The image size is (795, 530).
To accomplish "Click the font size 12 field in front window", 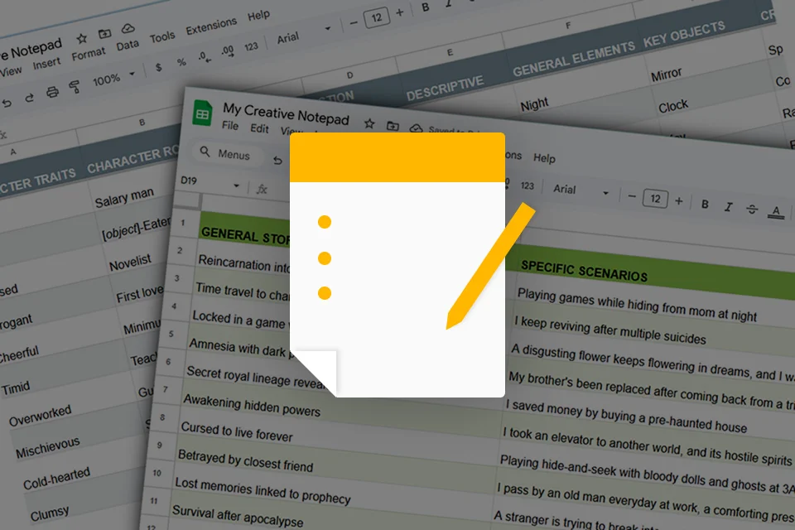I will 656,199.
